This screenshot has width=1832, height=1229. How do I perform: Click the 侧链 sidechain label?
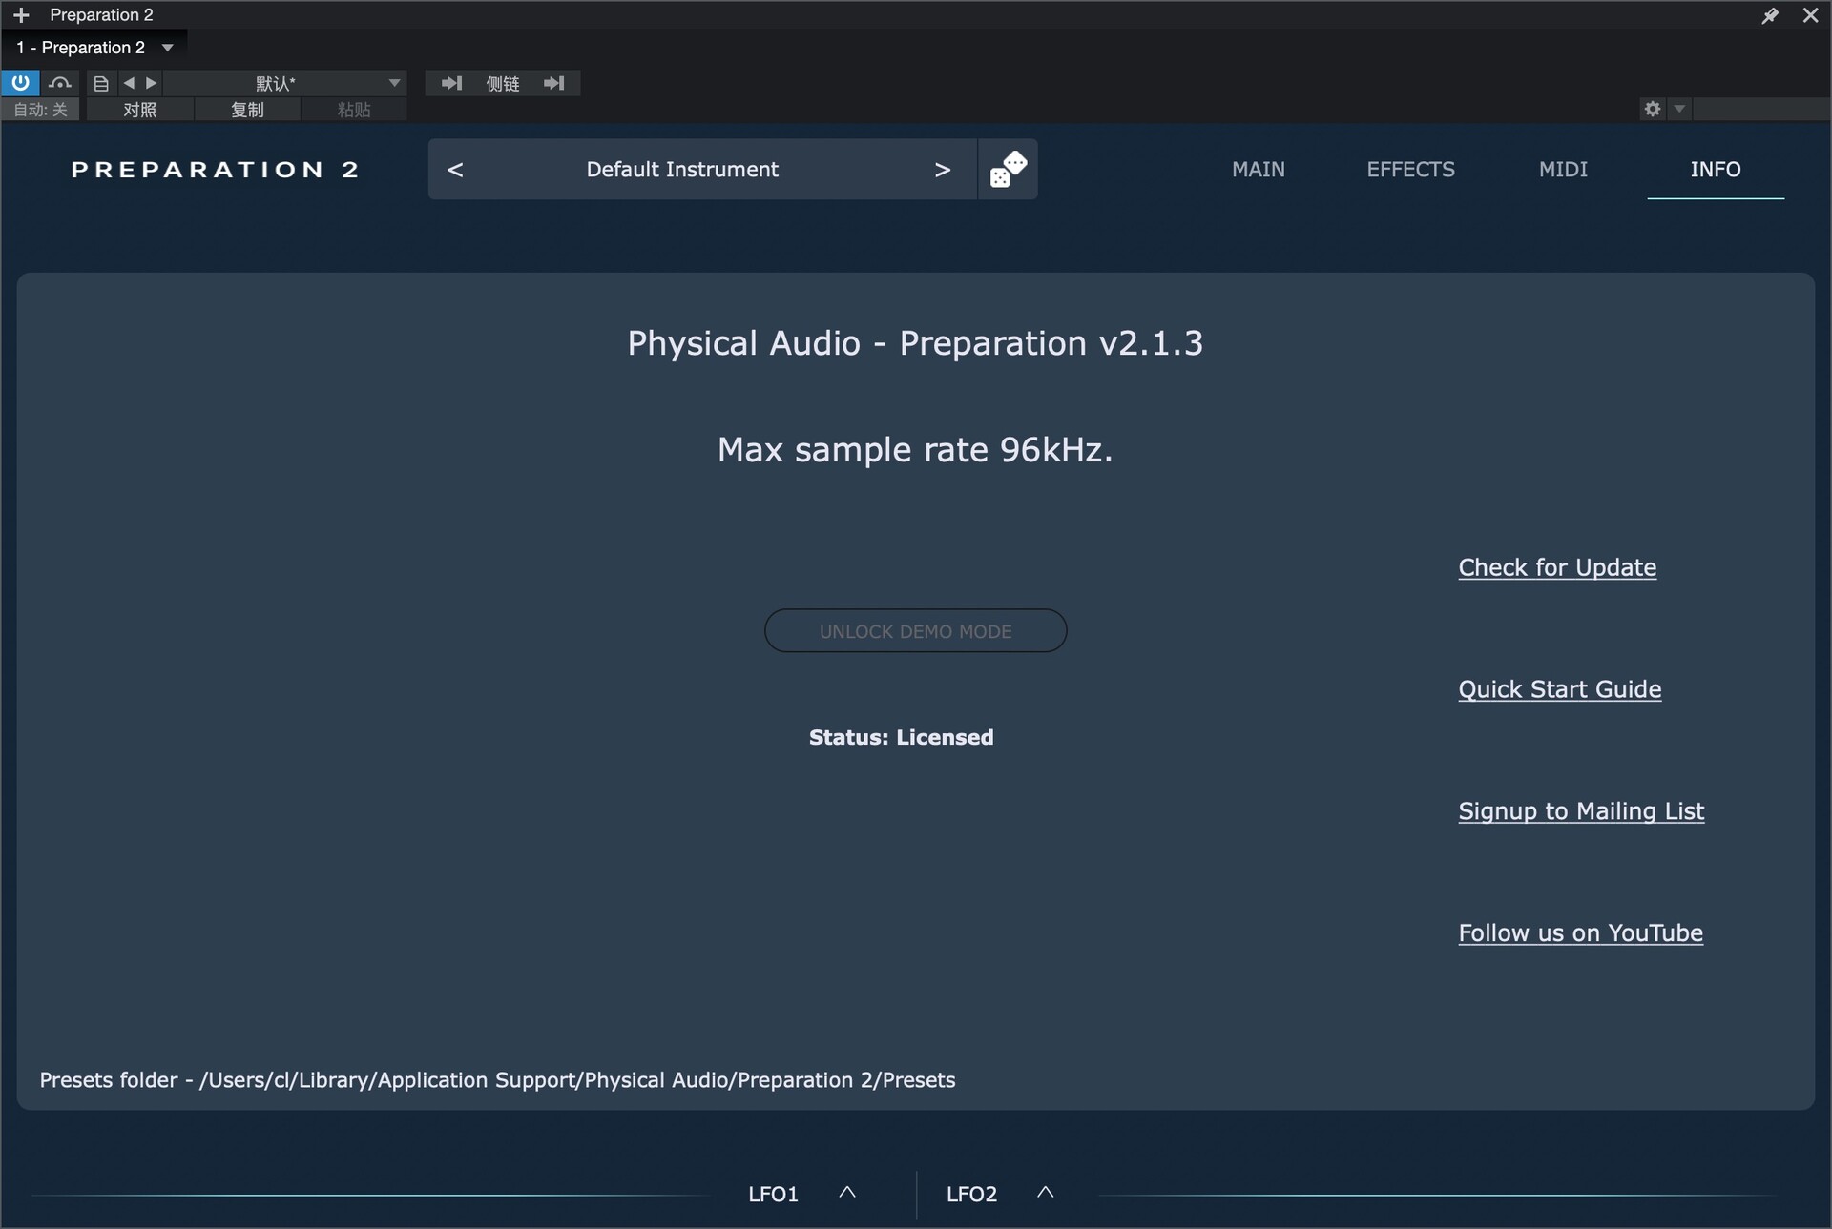click(x=503, y=83)
